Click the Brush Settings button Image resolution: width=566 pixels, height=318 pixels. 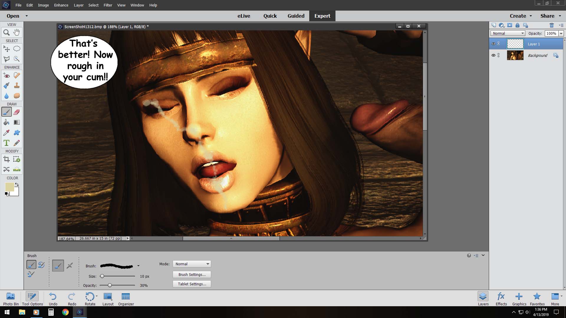[x=192, y=274]
